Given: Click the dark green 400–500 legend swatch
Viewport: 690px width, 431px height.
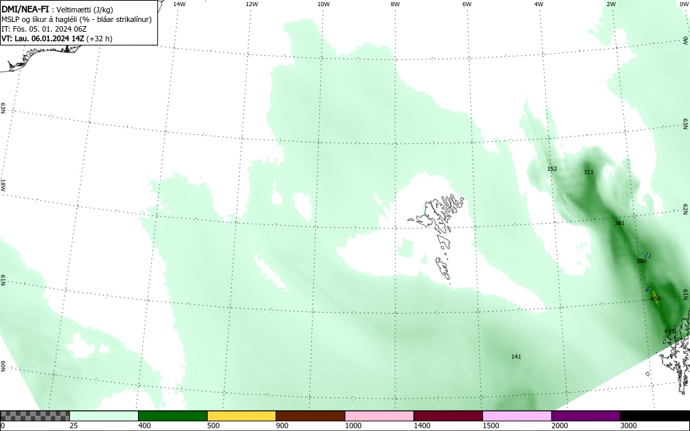Looking at the screenshot, I should pyautogui.click(x=172, y=416).
